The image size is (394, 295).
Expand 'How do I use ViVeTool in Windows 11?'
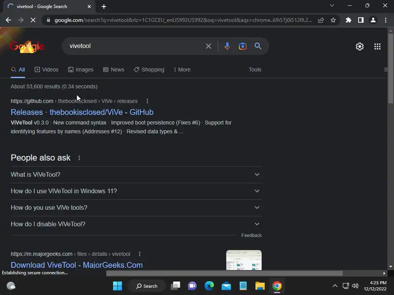point(136,191)
